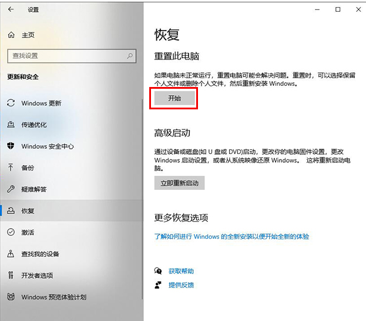Click the Windows 预览体验计划 cat icon

(11, 297)
